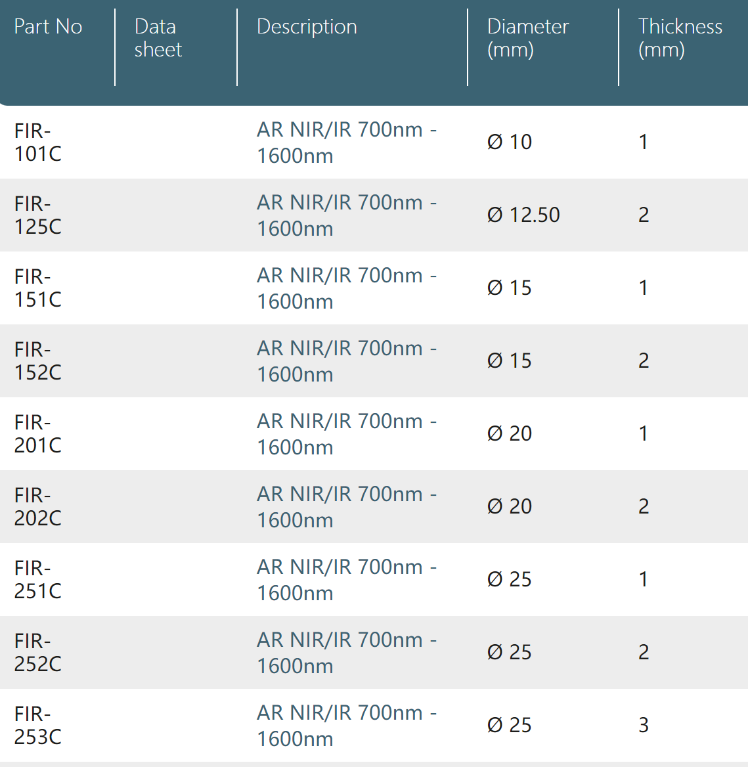Screen dimensions: 748x767
Task: Select the FIR-125C part number cell
Action: (37, 215)
